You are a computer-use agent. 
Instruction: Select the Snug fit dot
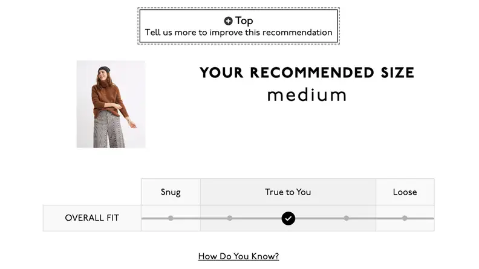(171, 218)
